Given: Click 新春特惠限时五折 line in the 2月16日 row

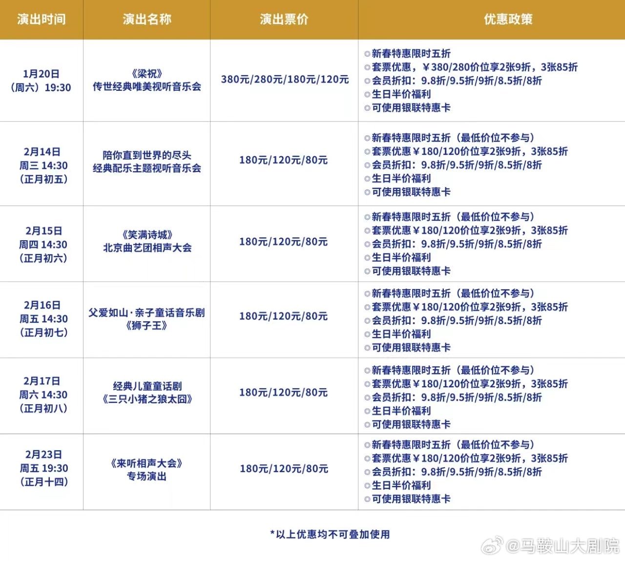Looking at the screenshot, I should pos(450,293).
